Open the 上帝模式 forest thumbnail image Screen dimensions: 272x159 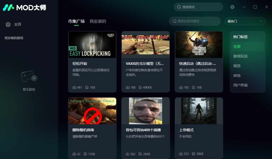tap(199, 111)
